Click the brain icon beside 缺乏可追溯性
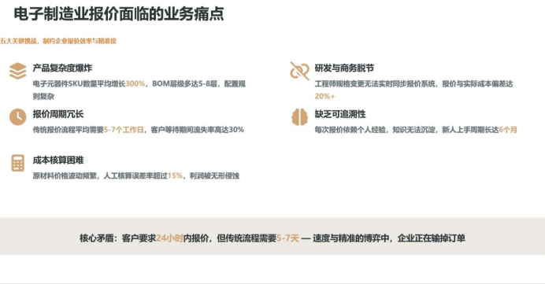545x284 pixels. click(x=299, y=117)
